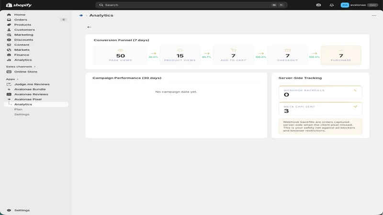The height and width of the screenshot is (215, 383).
Task: Click the 'No campaign data yet.' text
Action: pos(176,92)
